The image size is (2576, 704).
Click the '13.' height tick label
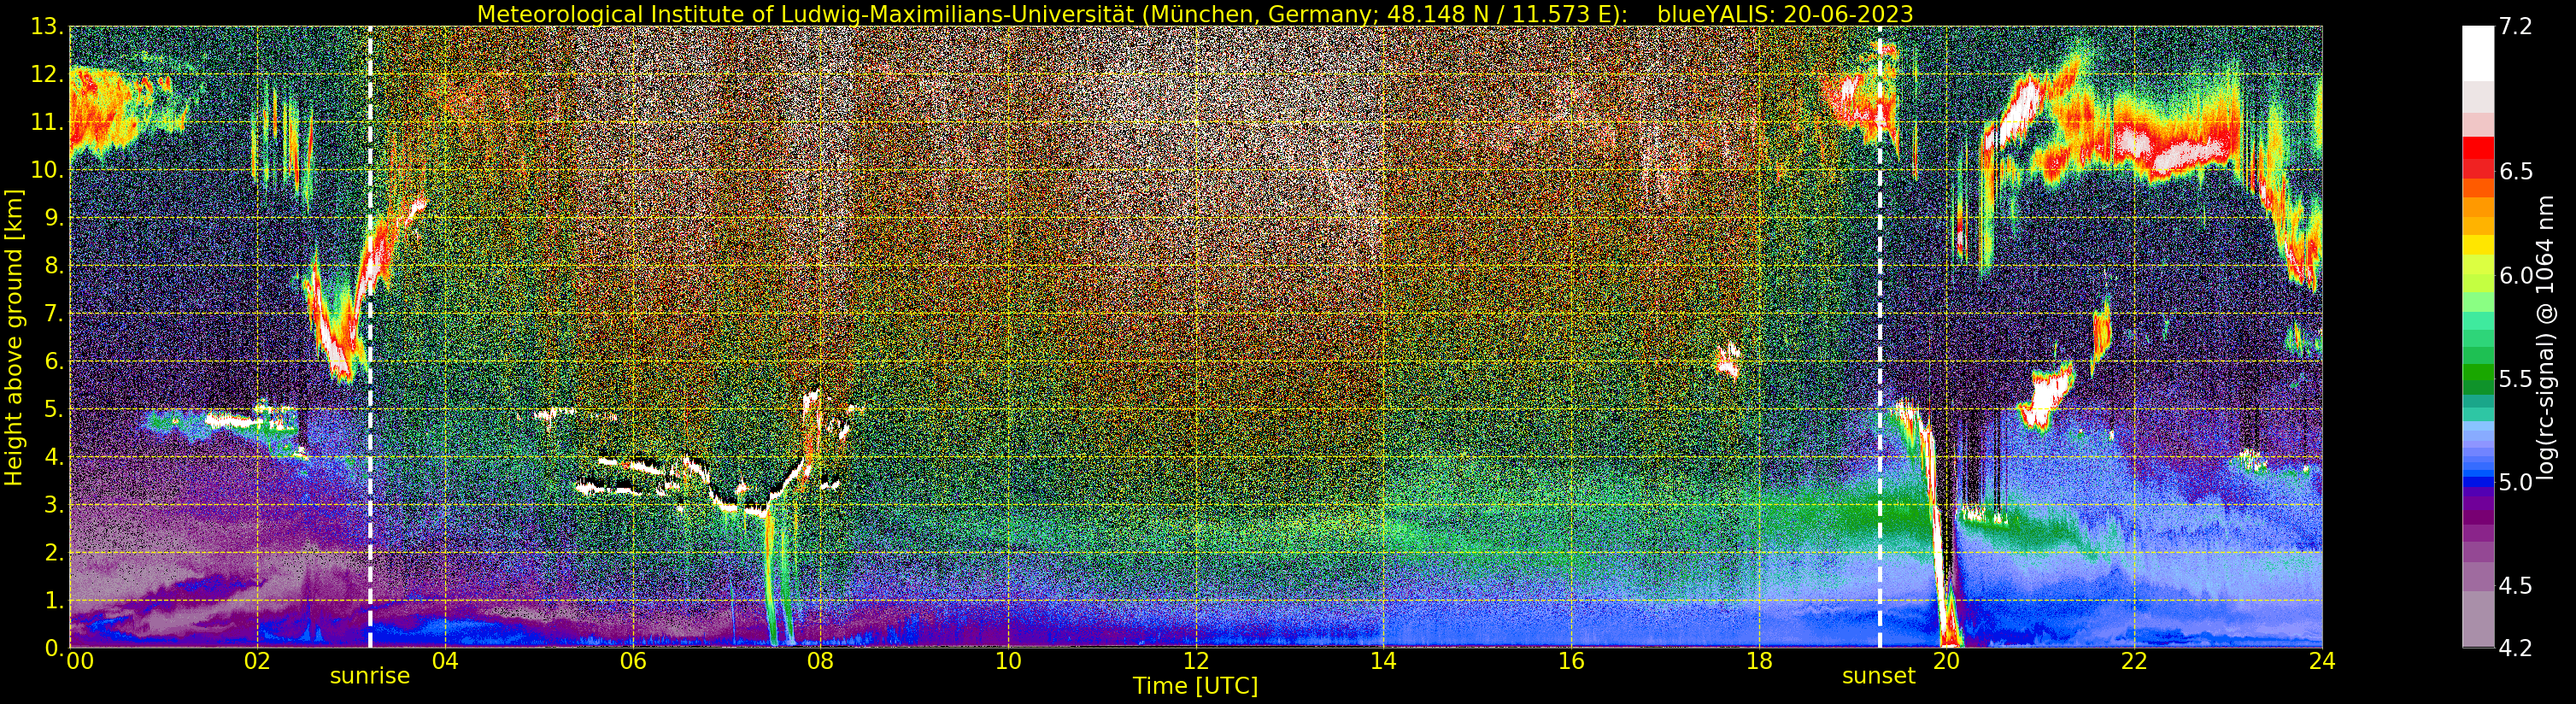click(47, 27)
